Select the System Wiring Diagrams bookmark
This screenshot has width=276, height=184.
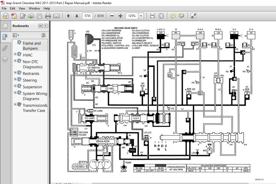[35, 96]
